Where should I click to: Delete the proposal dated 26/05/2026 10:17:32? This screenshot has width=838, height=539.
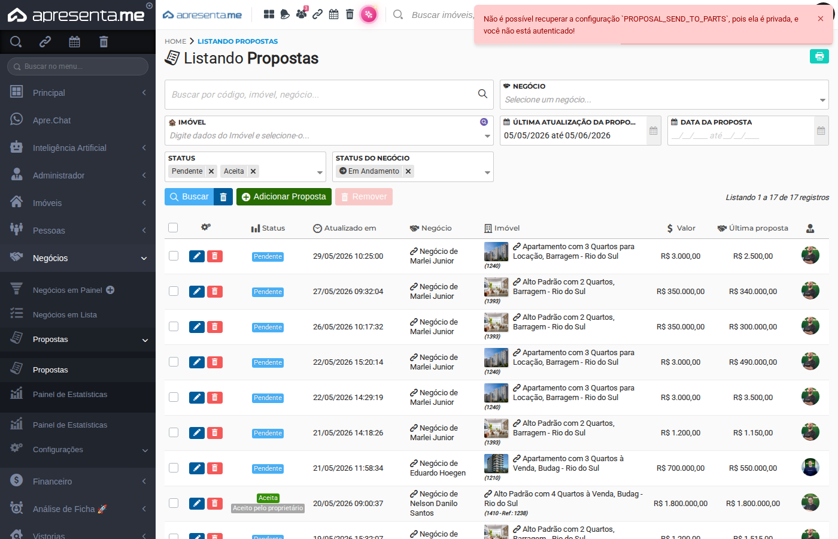(x=215, y=327)
